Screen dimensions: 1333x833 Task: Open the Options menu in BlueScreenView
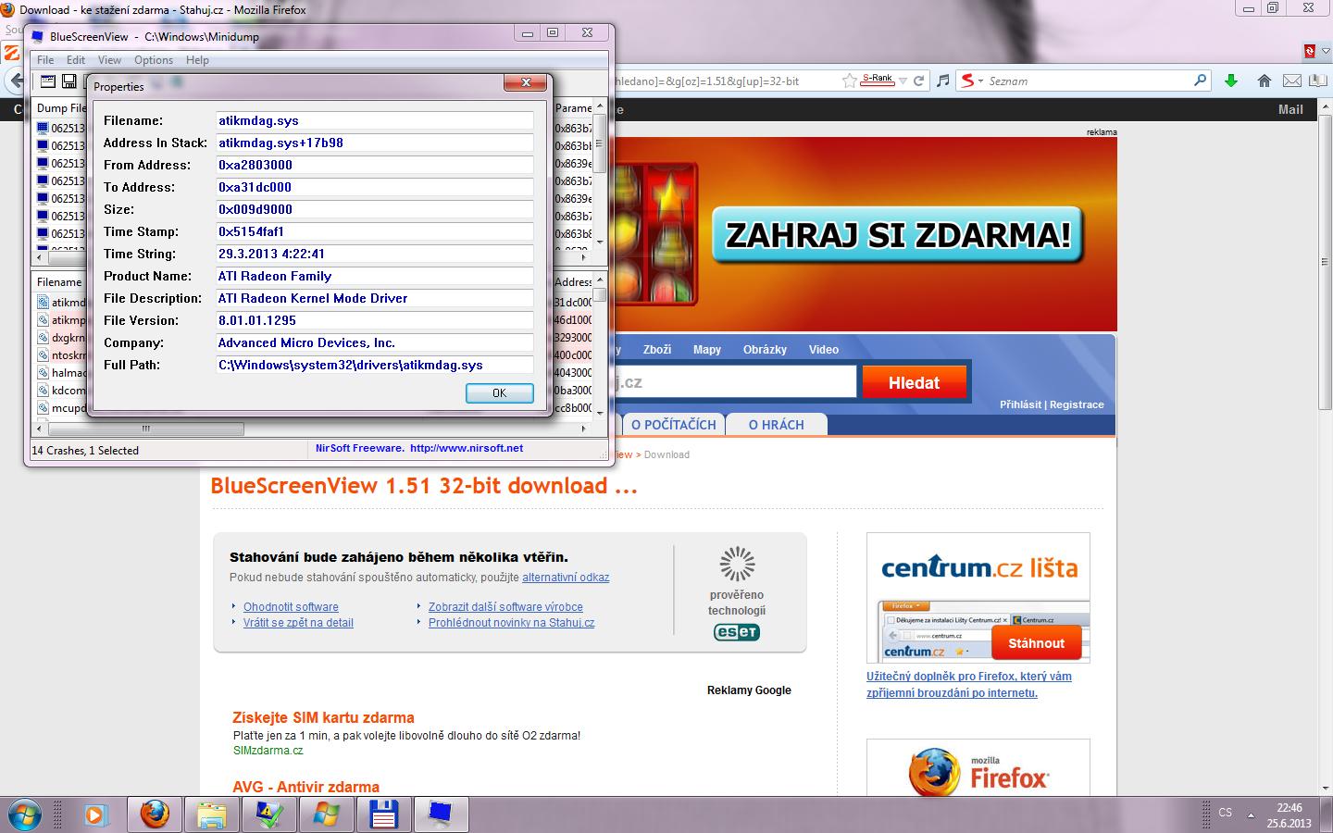154,60
